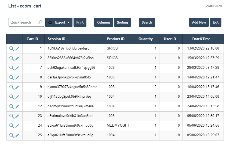Click the Print button
230x144 pixels.
tap(80, 22)
